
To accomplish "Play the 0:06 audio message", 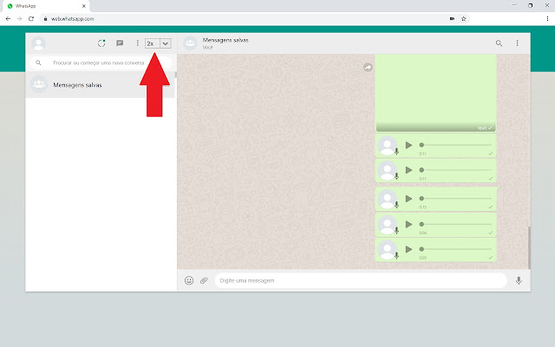I will point(408,224).
